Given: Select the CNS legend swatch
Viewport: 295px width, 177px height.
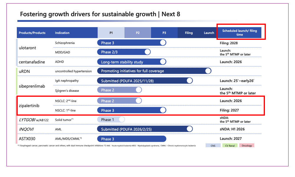Looking at the screenshot, I should (x=212, y=145).
